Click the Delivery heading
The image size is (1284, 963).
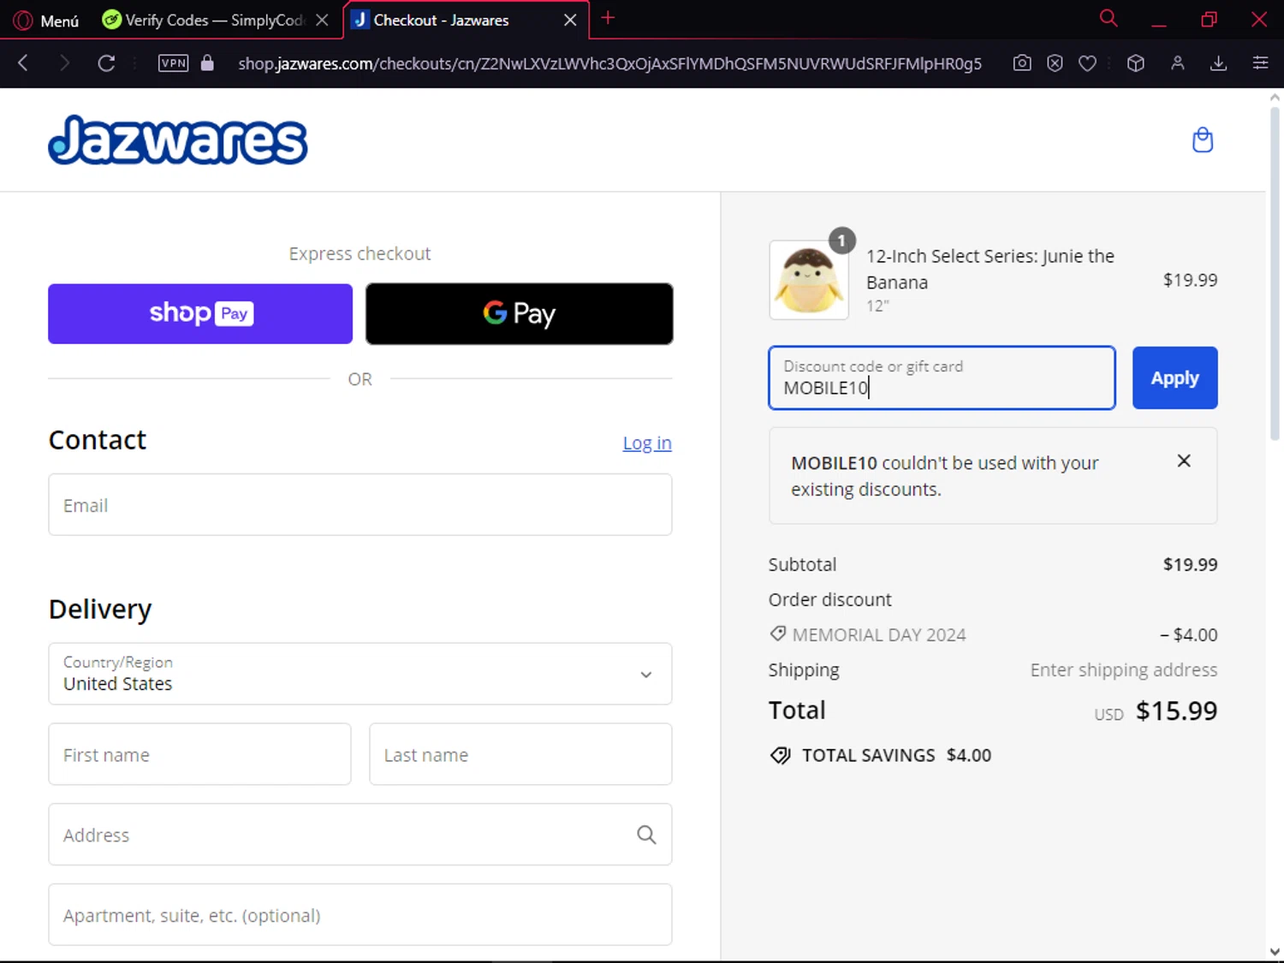100,609
